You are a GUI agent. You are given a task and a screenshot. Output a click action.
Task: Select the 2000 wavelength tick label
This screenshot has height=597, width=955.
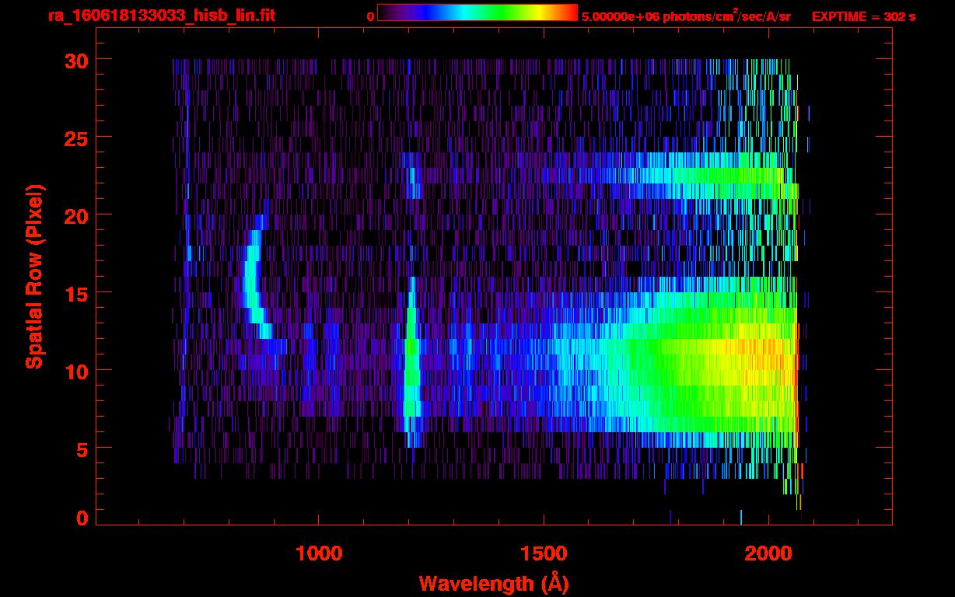click(768, 553)
